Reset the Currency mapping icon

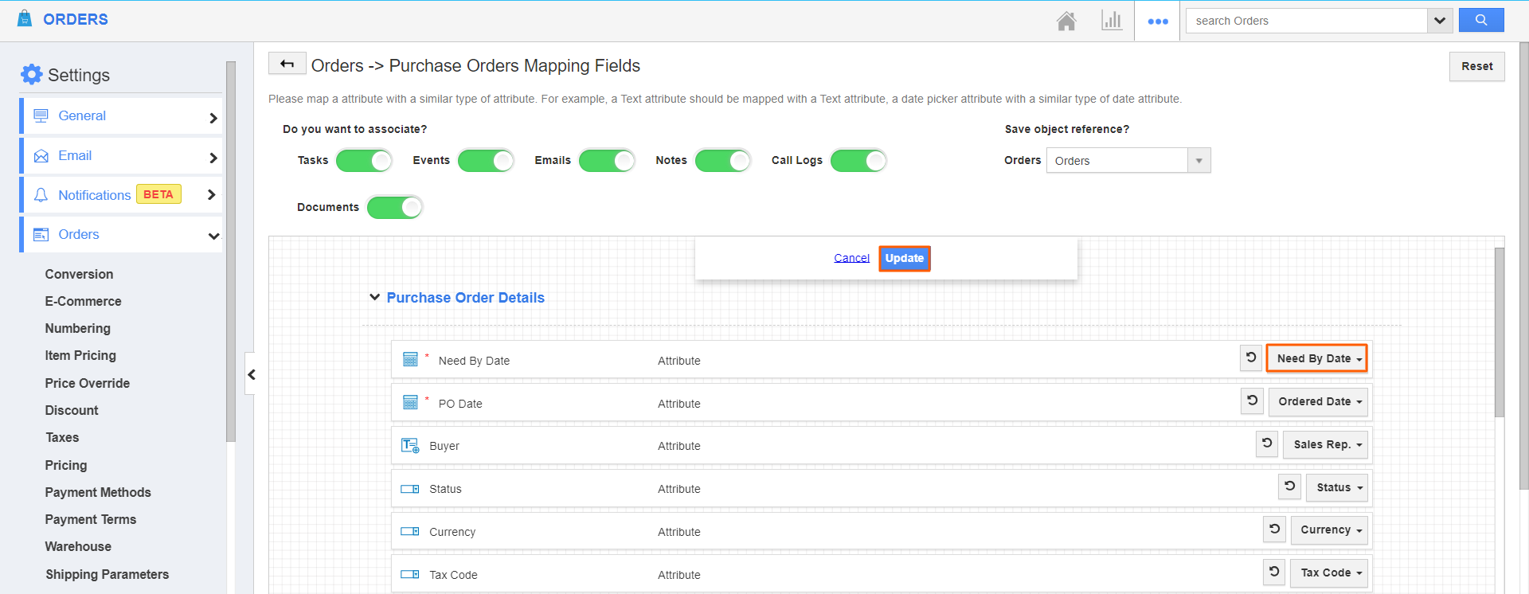click(x=1274, y=529)
